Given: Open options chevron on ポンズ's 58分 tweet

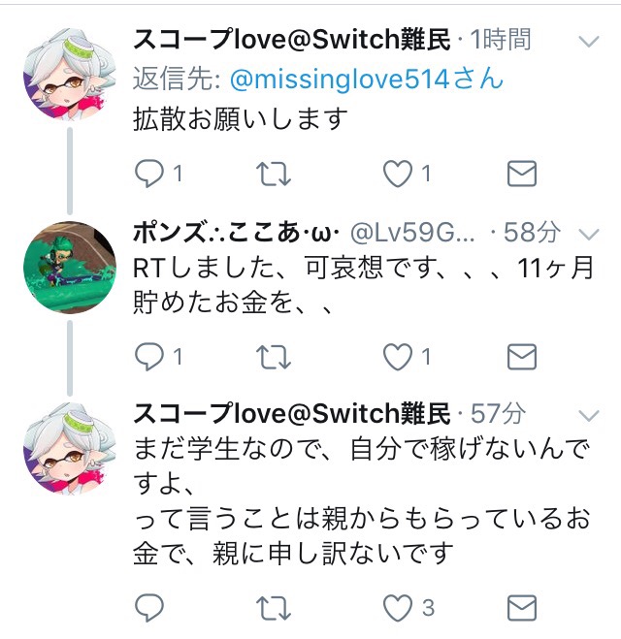Looking at the screenshot, I should tap(589, 234).
